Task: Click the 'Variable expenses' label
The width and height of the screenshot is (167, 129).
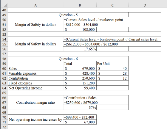Action: click(35, 73)
